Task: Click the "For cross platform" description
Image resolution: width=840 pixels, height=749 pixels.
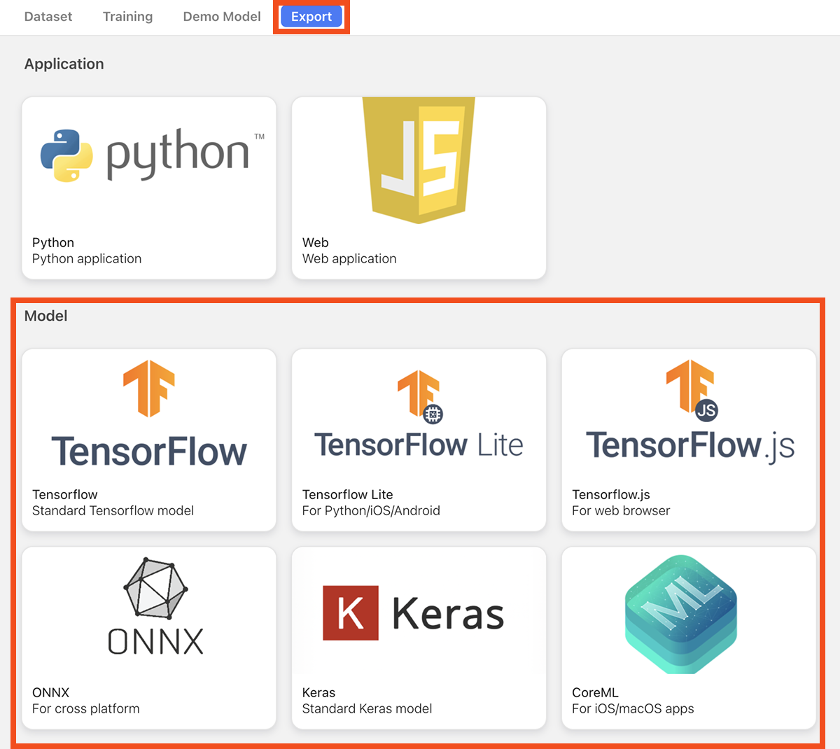Action: coord(86,709)
